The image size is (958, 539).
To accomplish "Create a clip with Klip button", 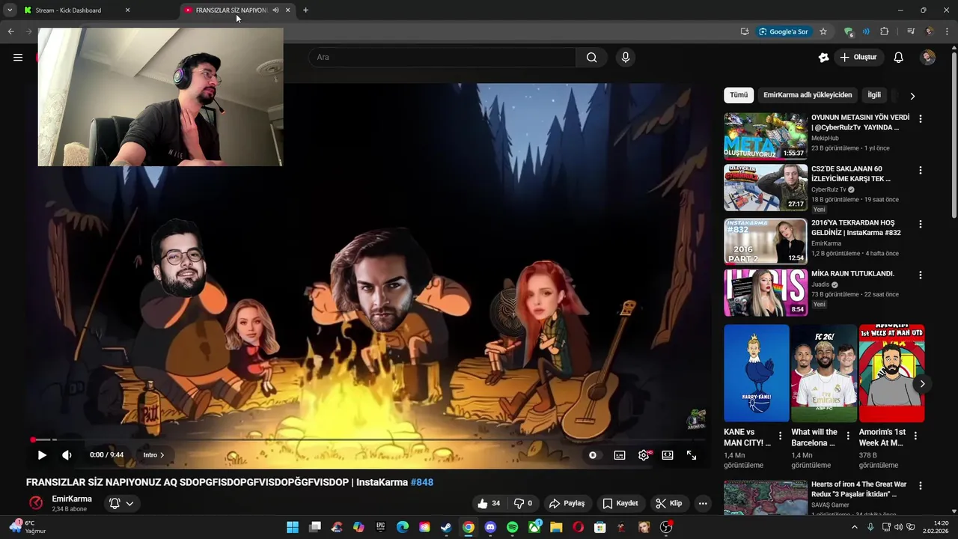I will (668, 503).
